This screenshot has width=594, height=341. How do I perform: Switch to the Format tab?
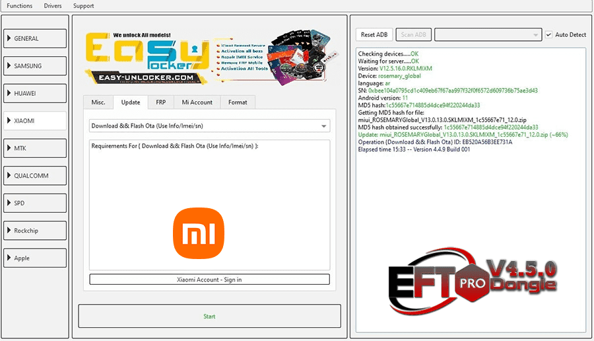pyautogui.click(x=238, y=102)
